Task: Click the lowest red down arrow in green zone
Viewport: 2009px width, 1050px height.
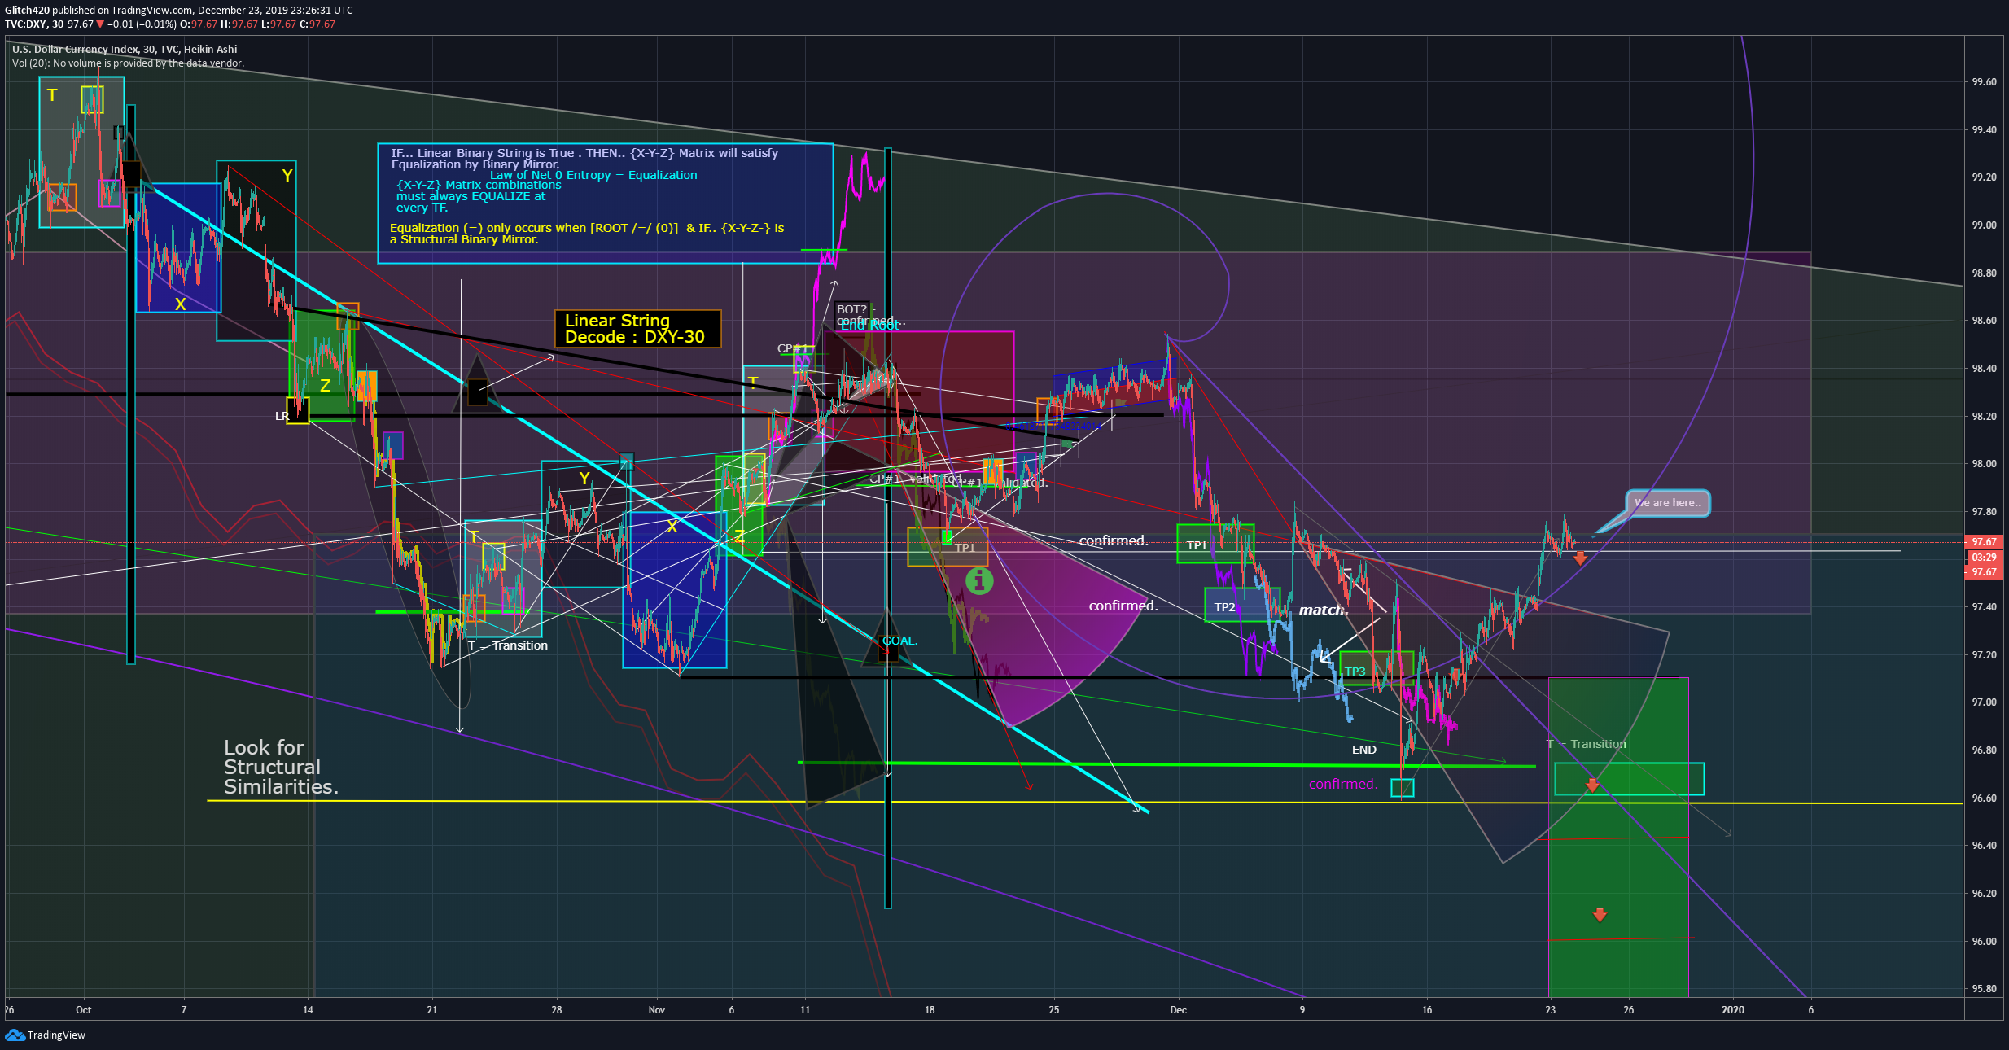Action: point(1600,915)
